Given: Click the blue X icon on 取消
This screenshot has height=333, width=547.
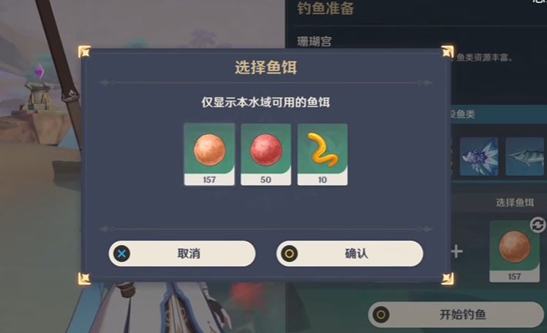Looking at the screenshot, I should (122, 254).
